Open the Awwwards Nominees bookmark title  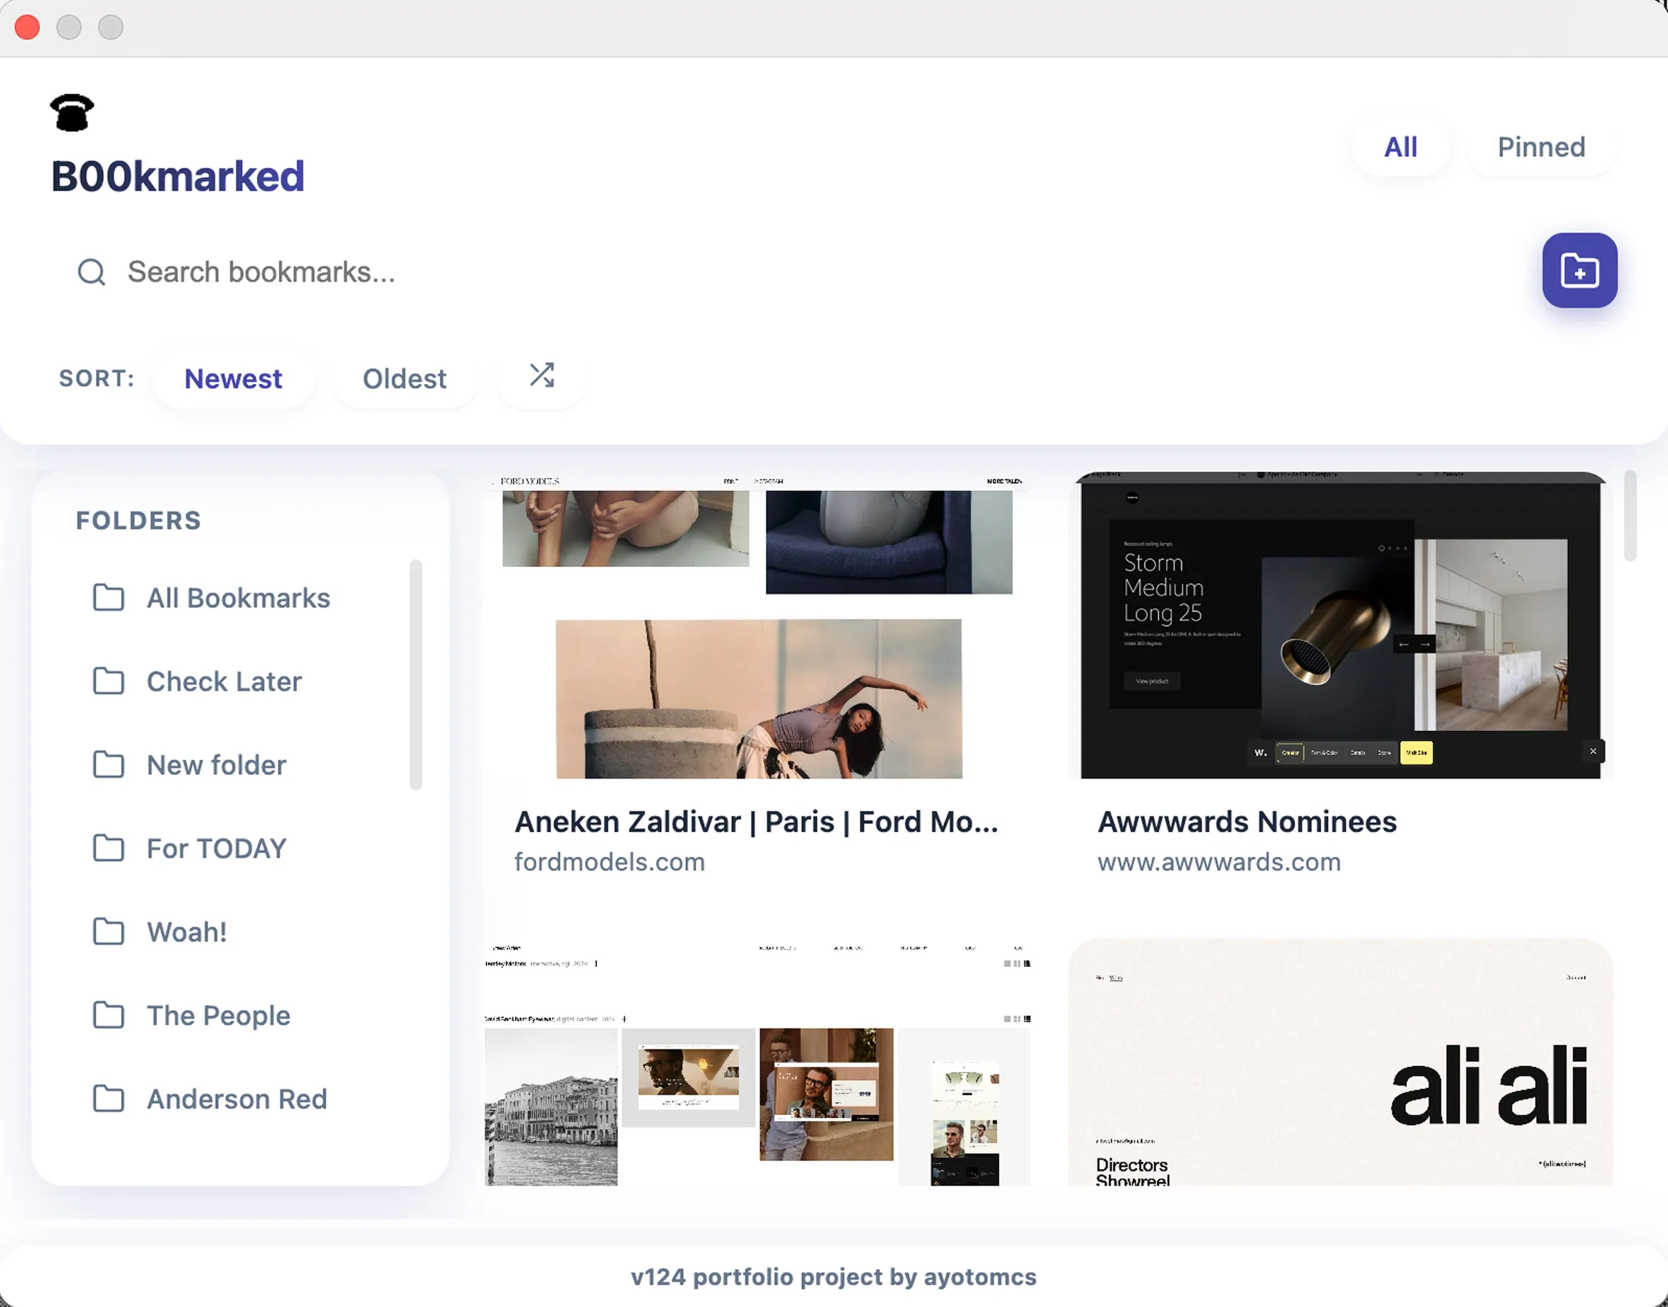1246,822
